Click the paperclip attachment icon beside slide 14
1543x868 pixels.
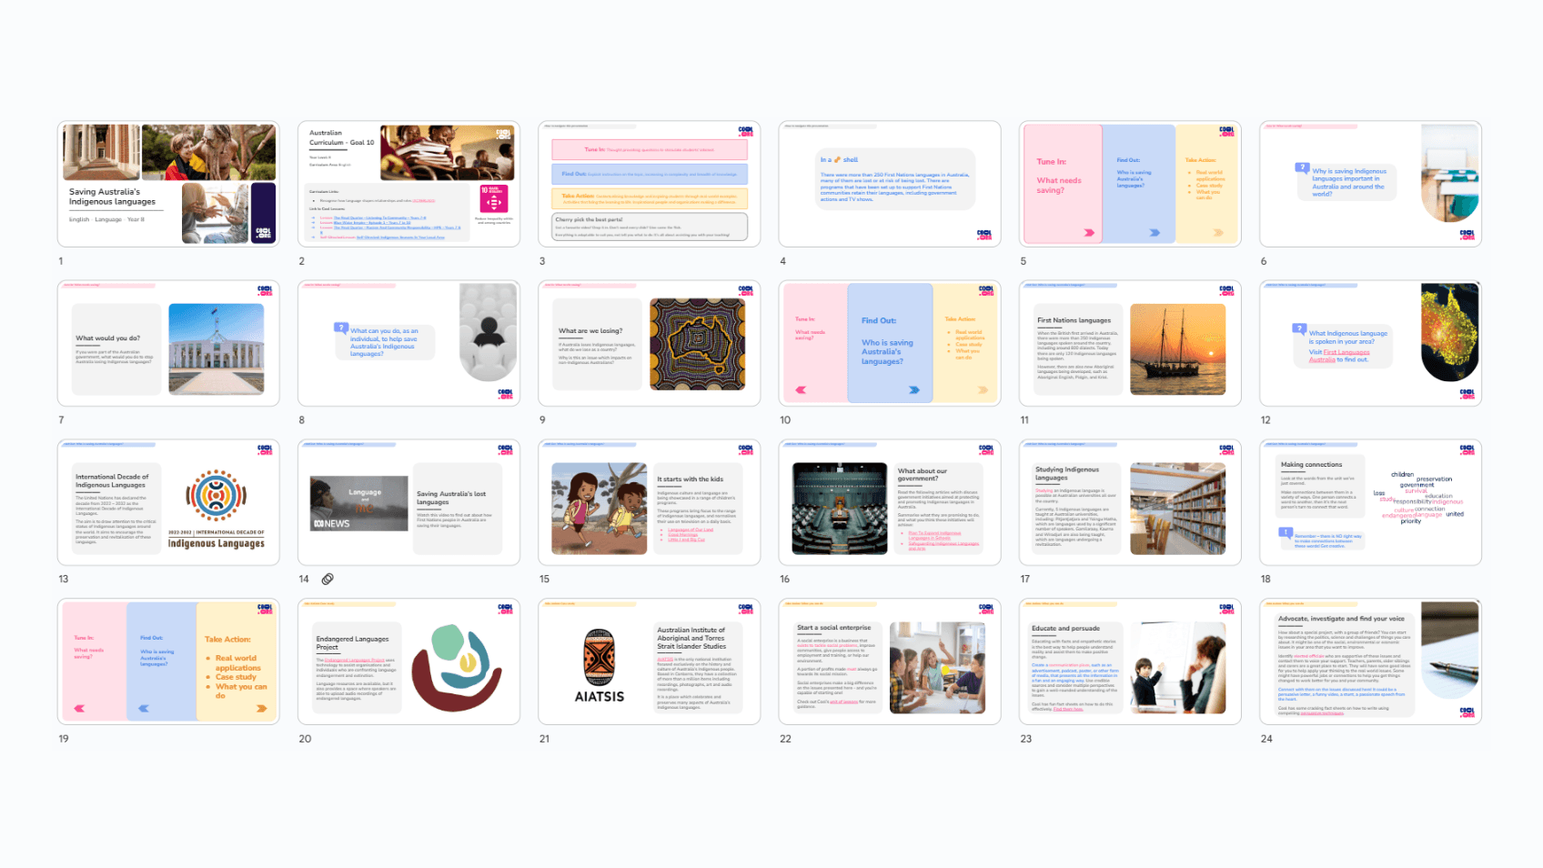[328, 580]
